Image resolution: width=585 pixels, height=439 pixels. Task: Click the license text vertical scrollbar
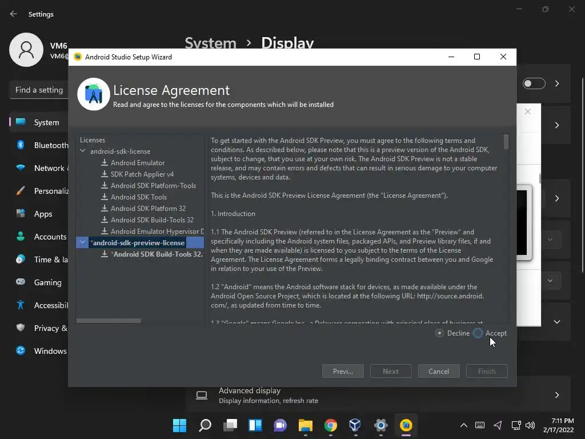point(506,142)
